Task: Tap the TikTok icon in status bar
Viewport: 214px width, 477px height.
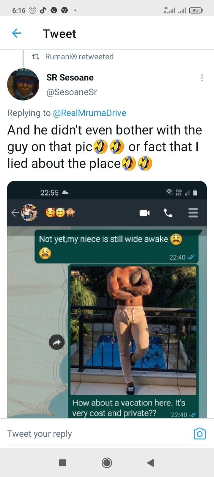Action: coord(43,10)
